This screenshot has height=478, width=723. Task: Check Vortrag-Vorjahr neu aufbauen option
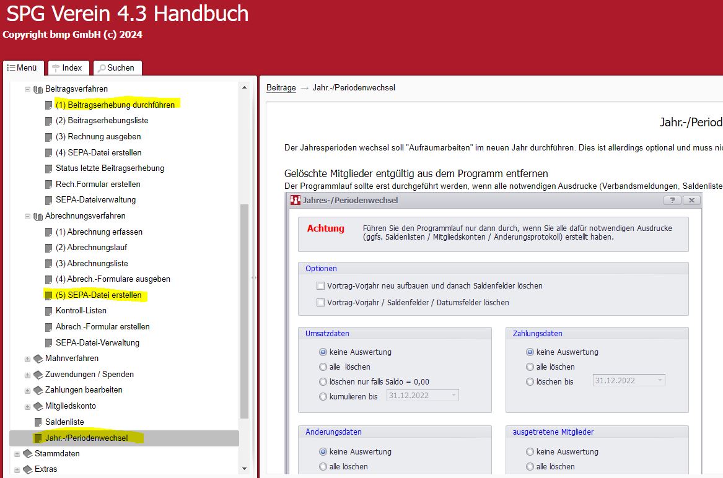(320, 286)
